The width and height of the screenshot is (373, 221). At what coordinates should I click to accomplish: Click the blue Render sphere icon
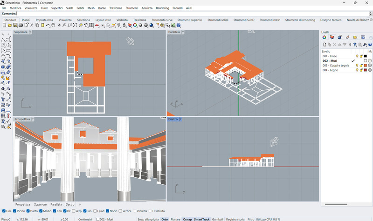click(151, 25)
